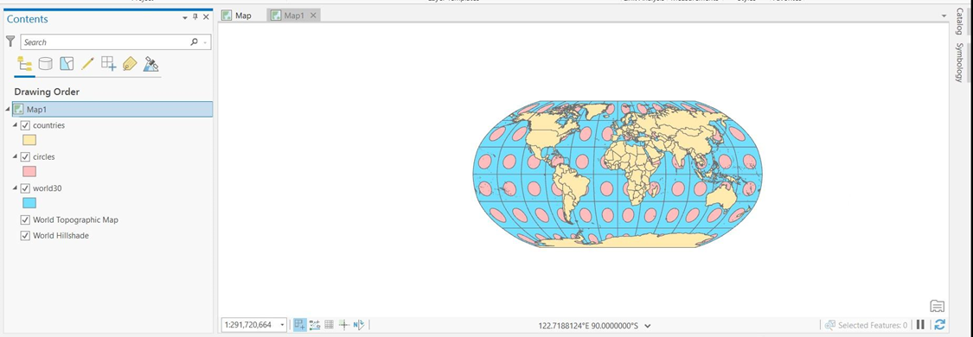
Task: Click the filter funnel icon in Contents
Action: click(10, 41)
